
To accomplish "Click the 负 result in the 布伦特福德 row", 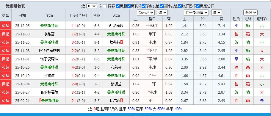I will (x=236, y=92).
